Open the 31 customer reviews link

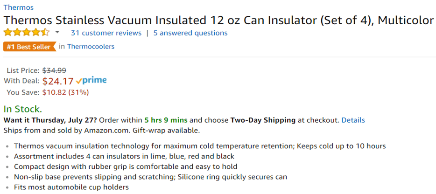point(106,33)
